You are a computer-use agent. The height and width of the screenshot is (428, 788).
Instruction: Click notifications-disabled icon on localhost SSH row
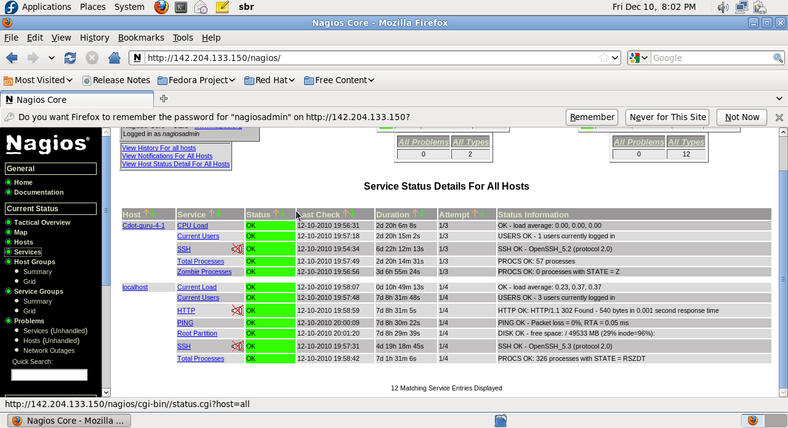point(238,346)
